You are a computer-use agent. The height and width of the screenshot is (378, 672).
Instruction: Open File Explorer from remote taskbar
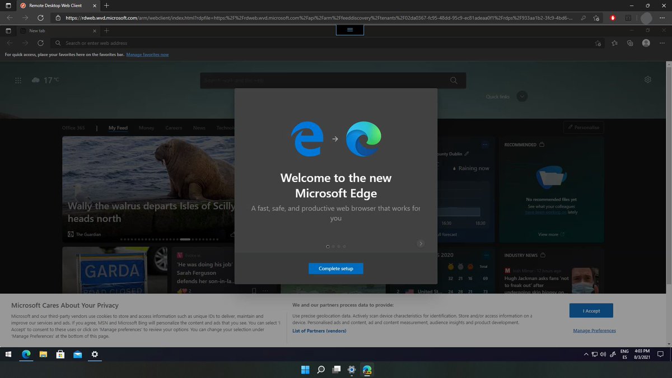pyautogui.click(x=43, y=354)
